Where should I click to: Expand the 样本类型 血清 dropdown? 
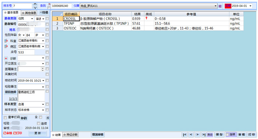click(43, 104)
